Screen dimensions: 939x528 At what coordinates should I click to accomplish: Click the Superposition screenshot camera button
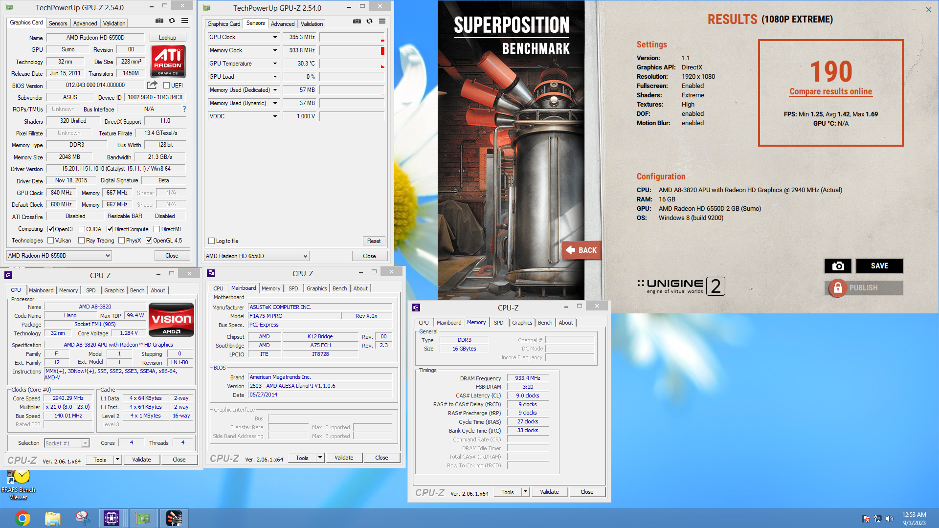pyautogui.click(x=838, y=265)
